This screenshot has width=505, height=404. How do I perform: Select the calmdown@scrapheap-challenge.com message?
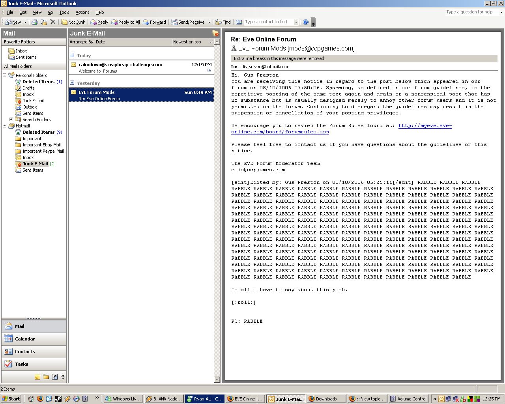click(x=141, y=67)
